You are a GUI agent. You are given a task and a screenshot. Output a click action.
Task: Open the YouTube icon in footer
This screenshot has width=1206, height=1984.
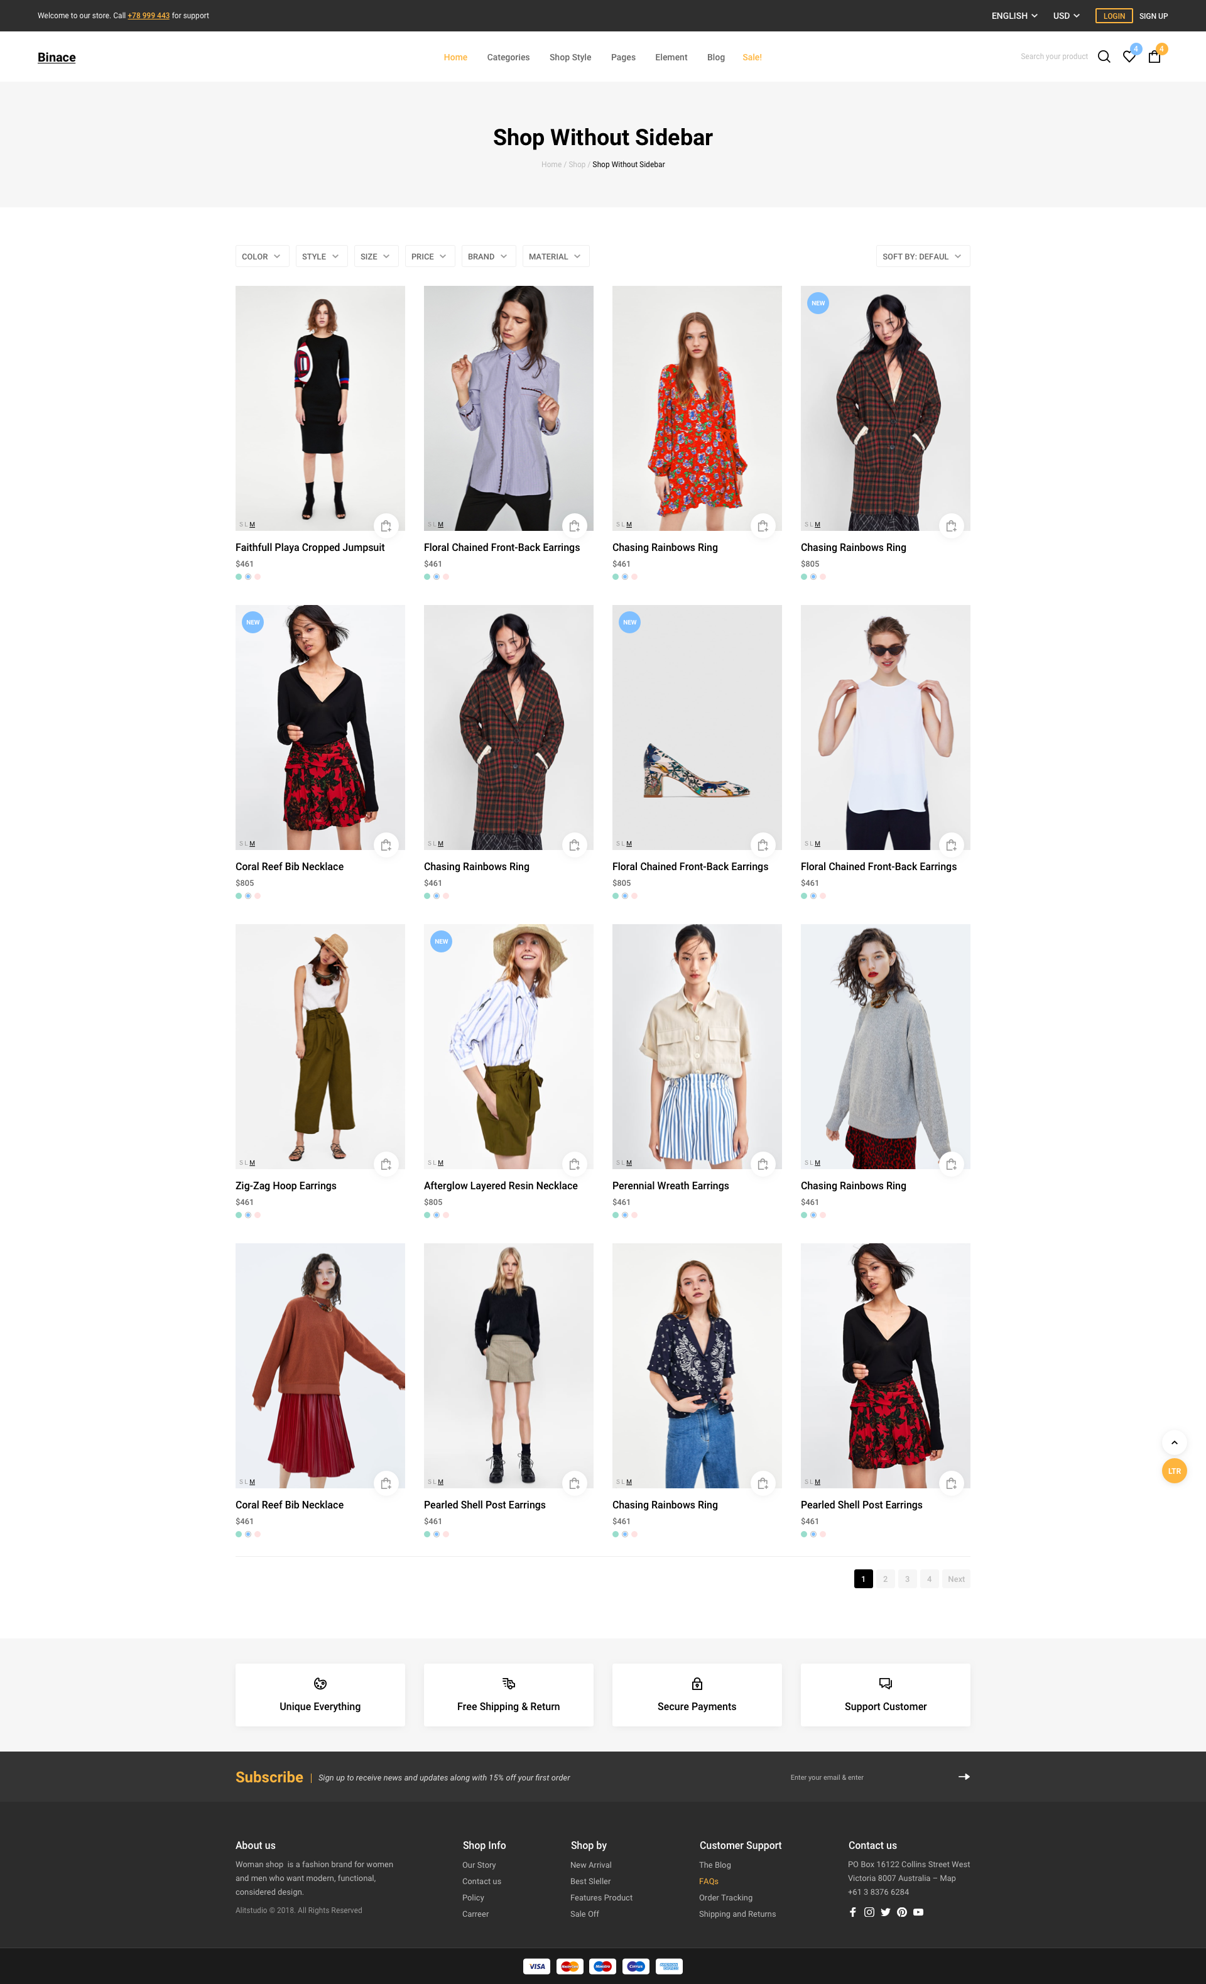click(918, 1912)
